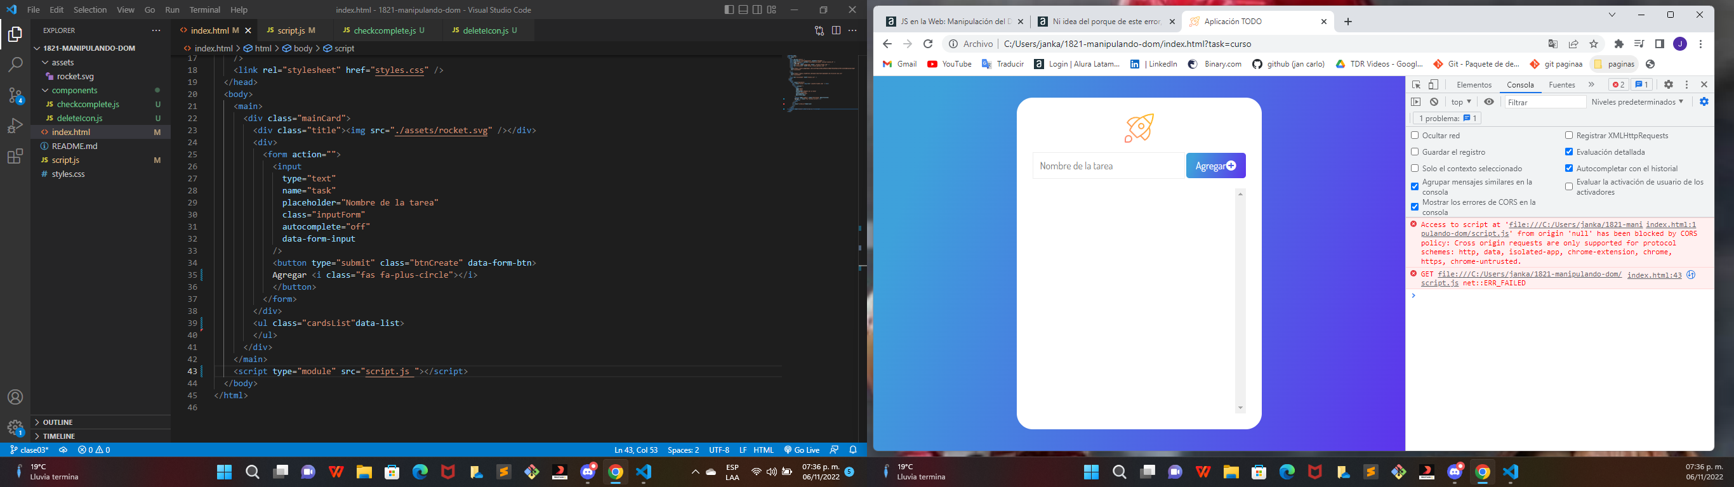Image resolution: width=1734 pixels, height=487 pixels.
Task: Check Solo el contexto seleccionado checkbox
Action: [1415, 168]
